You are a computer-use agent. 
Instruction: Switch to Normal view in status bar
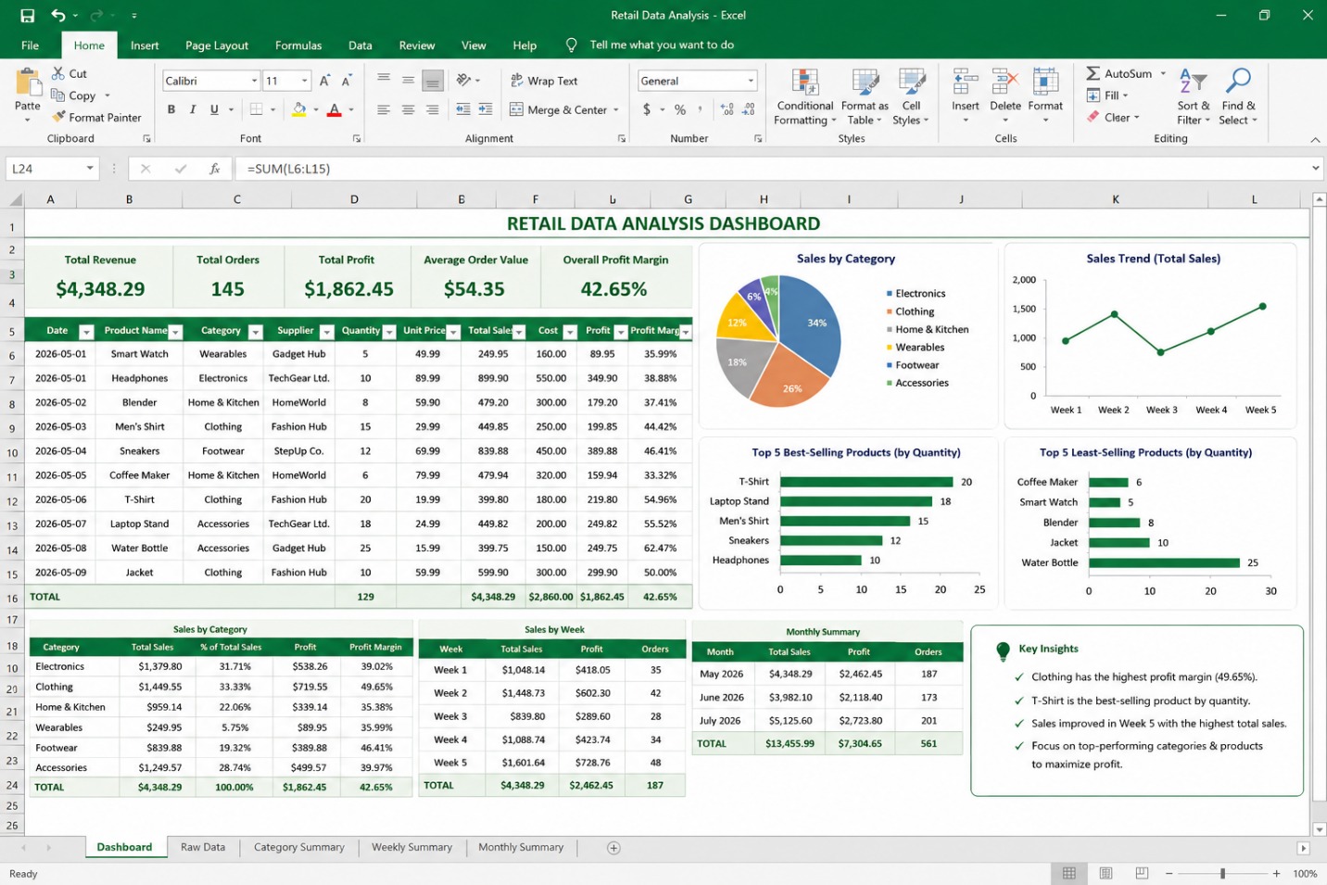coord(1069,873)
